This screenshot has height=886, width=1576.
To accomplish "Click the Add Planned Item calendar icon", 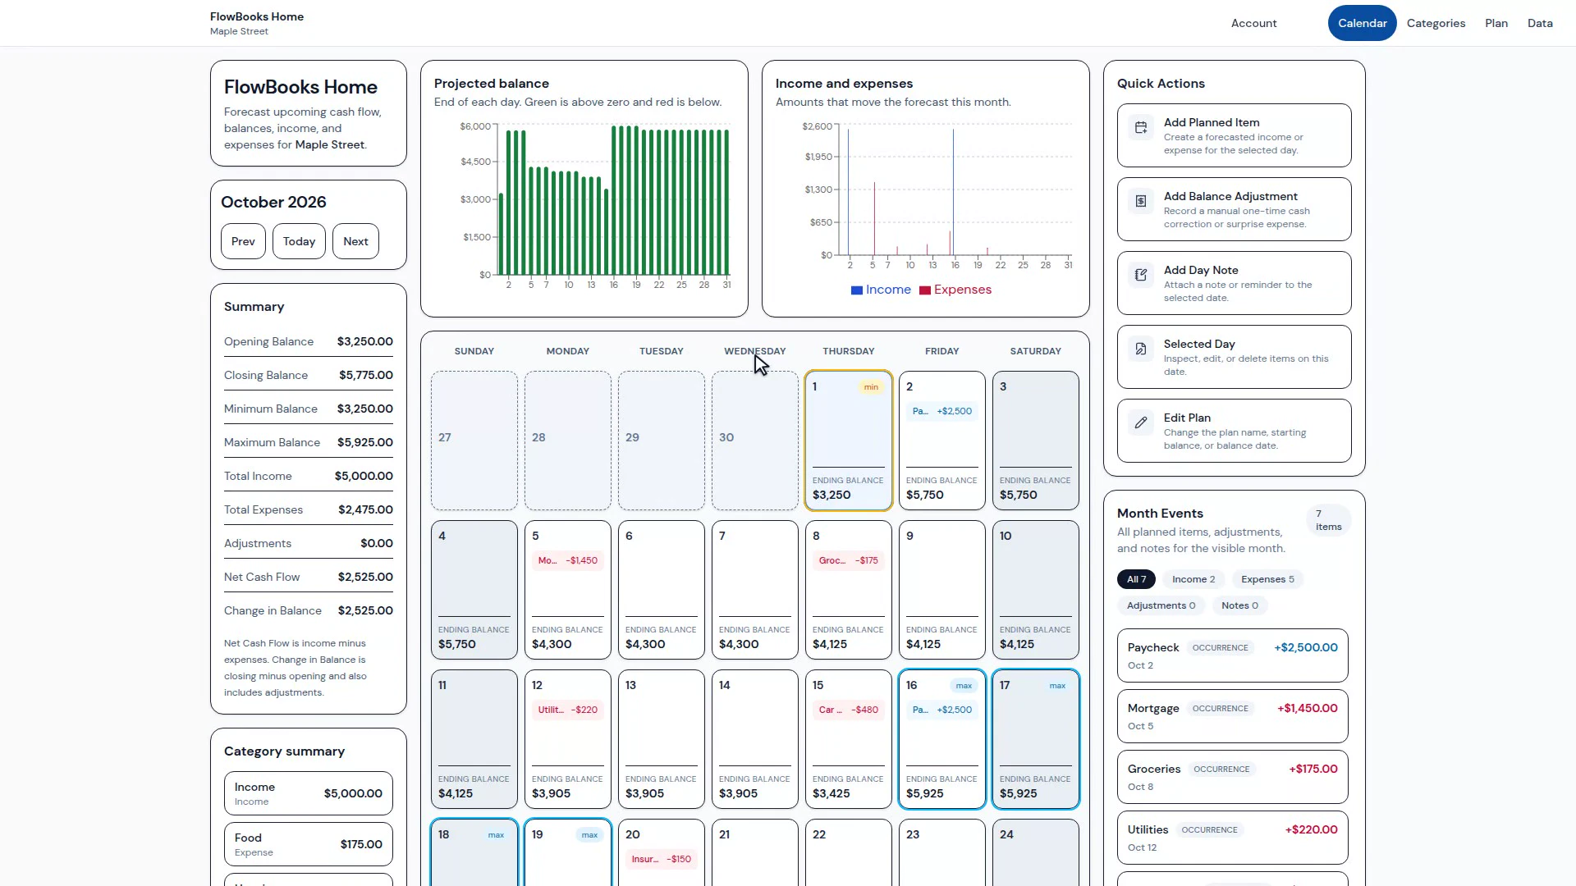I will 1141,128.
